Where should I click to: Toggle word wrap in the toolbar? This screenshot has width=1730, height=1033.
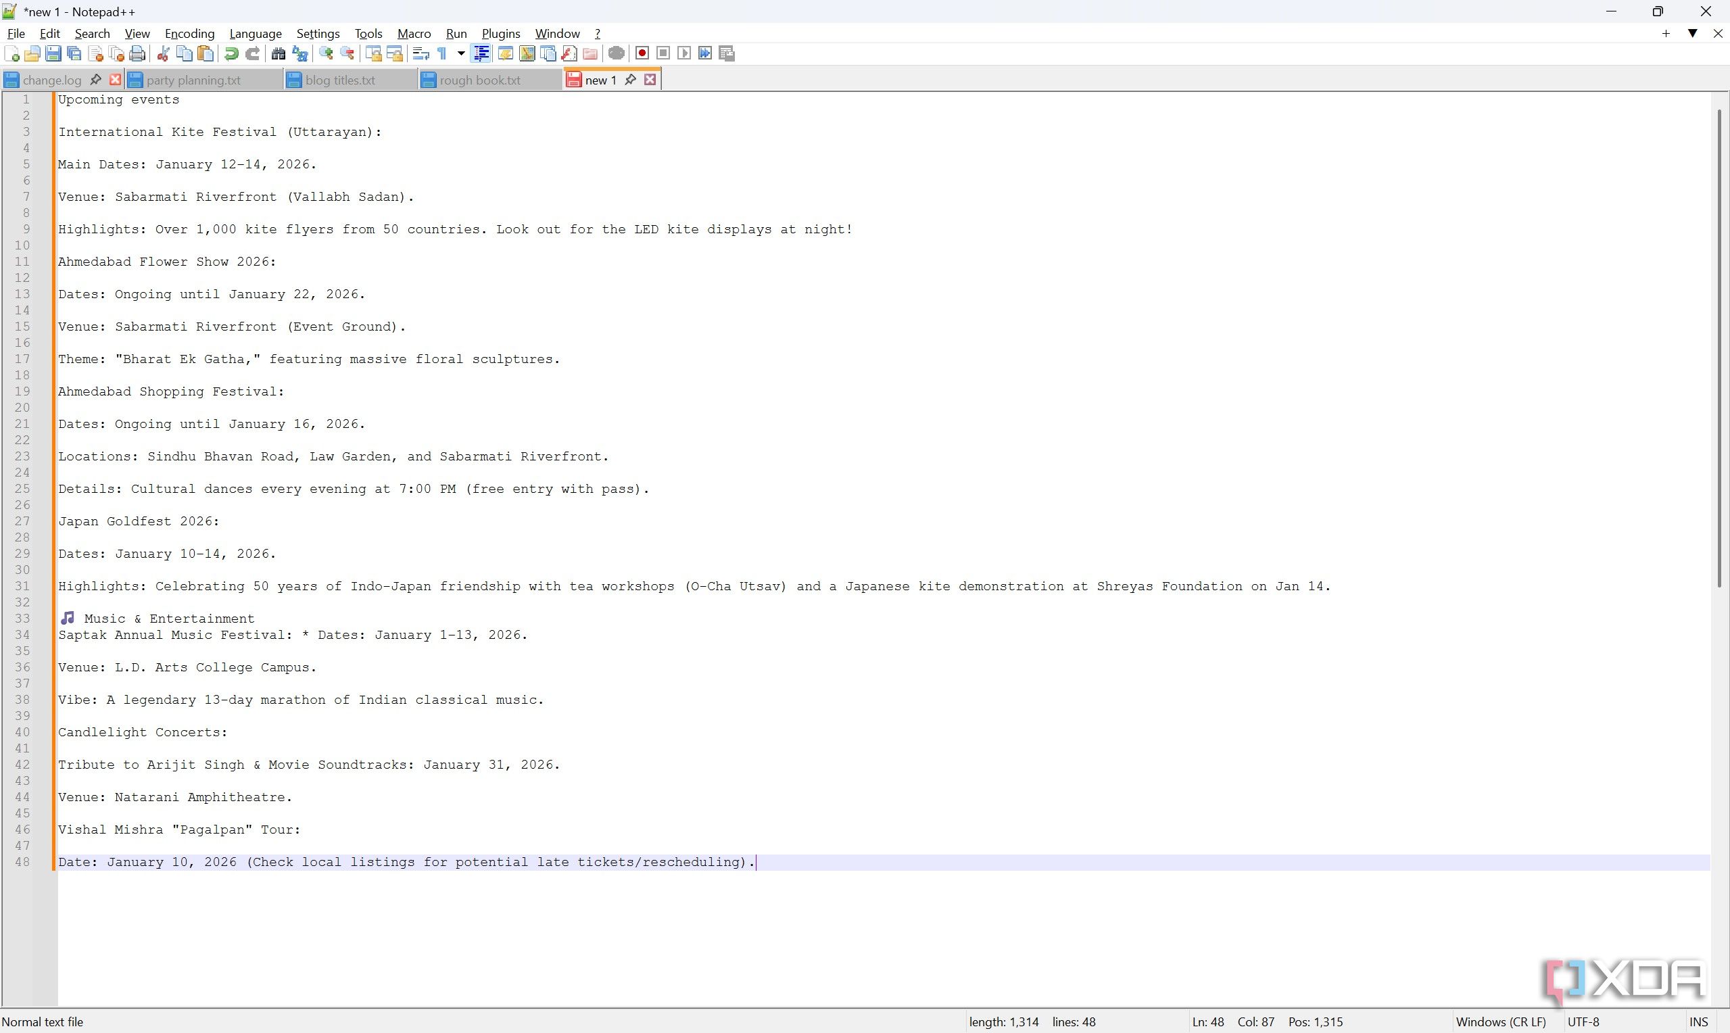click(x=421, y=53)
